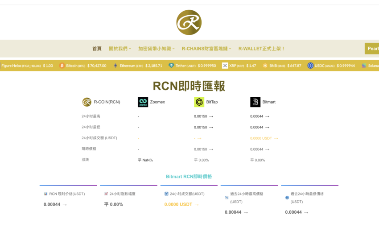
Task: Click USDC price $0.999944
Action: coord(346,66)
